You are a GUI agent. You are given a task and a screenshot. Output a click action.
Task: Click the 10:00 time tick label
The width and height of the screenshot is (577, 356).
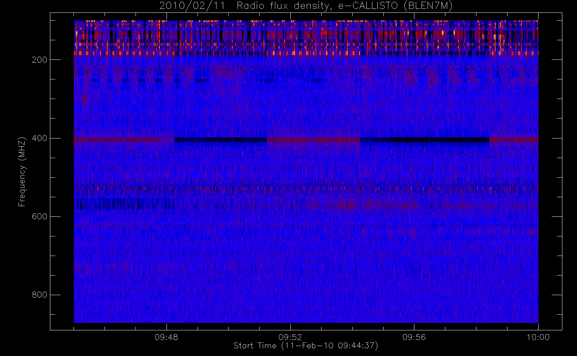click(538, 337)
